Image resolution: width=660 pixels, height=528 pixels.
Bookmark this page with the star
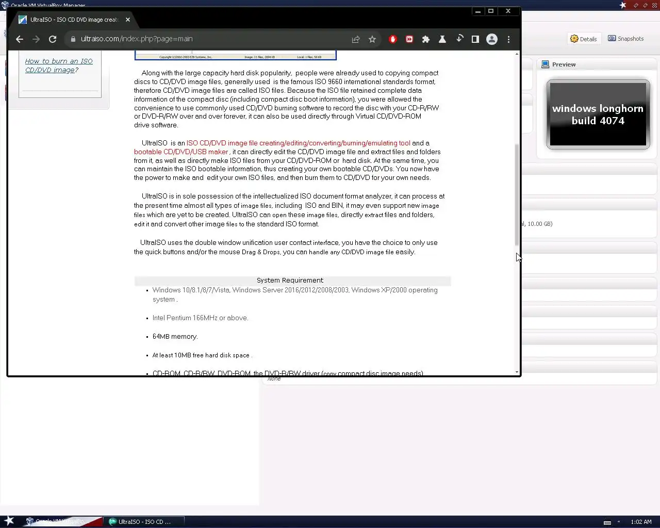click(x=372, y=39)
